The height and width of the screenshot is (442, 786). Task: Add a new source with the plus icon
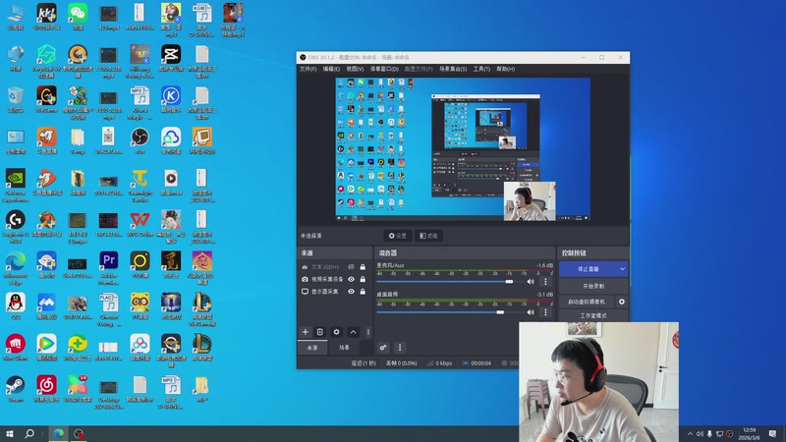click(x=305, y=332)
